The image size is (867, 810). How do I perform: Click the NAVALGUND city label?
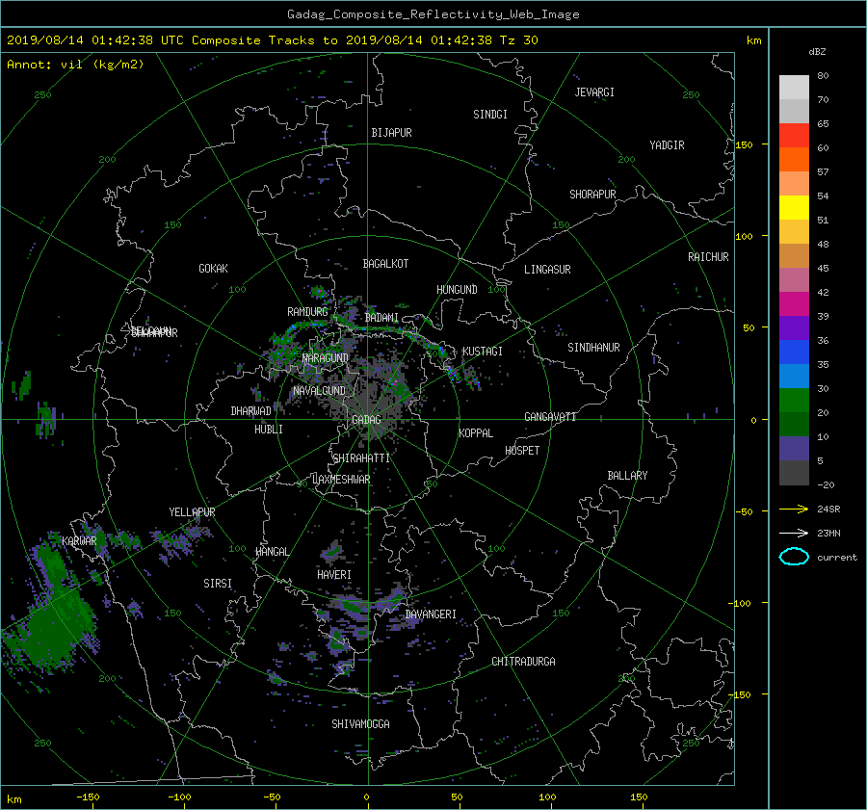(319, 391)
